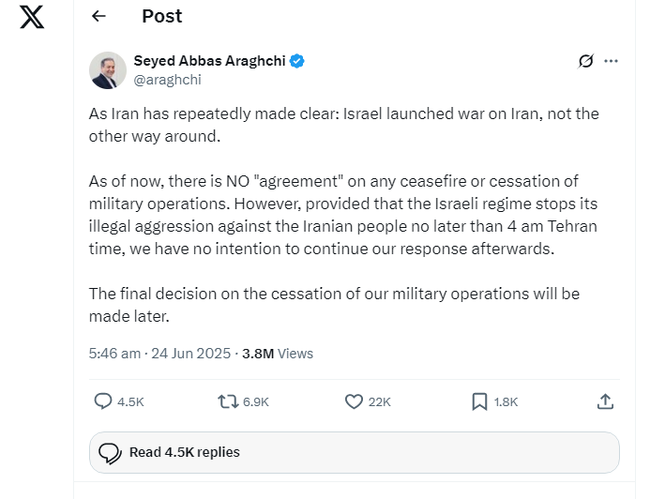
Task: Open Seyed Abbas Araghchi display name link
Action: (209, 61)
